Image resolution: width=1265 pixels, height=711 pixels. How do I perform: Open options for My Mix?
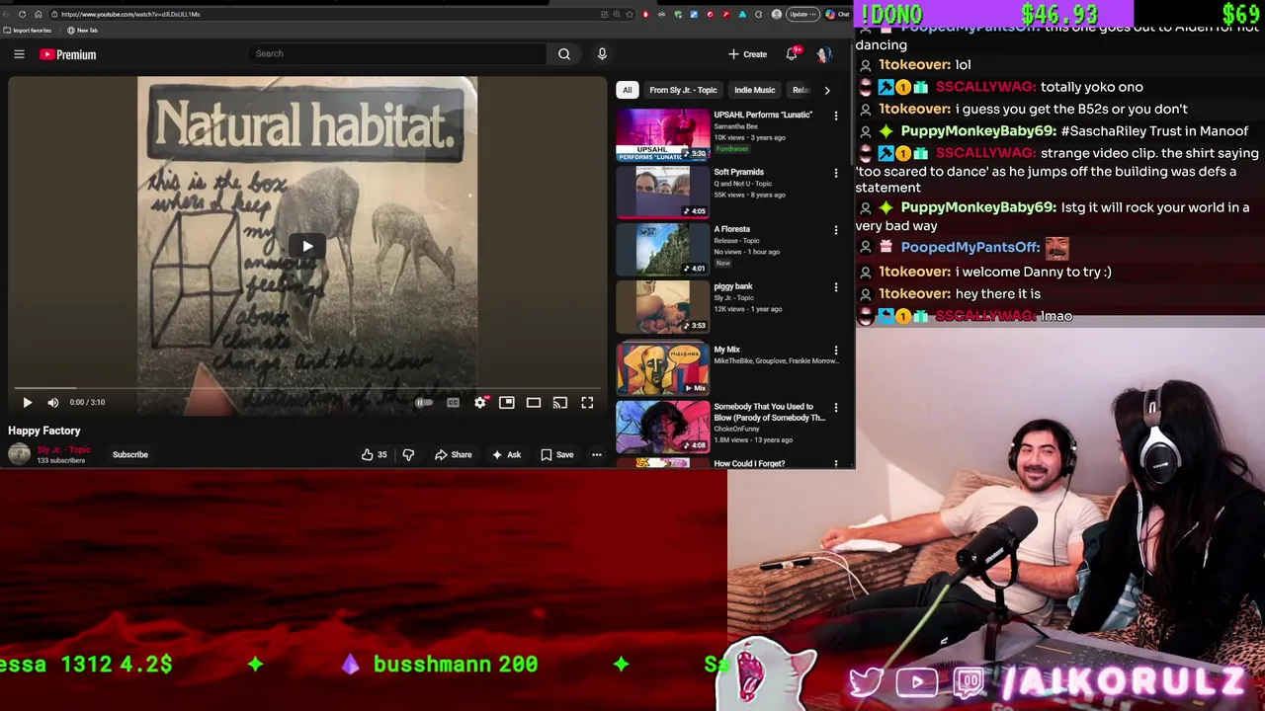(836, 351)
